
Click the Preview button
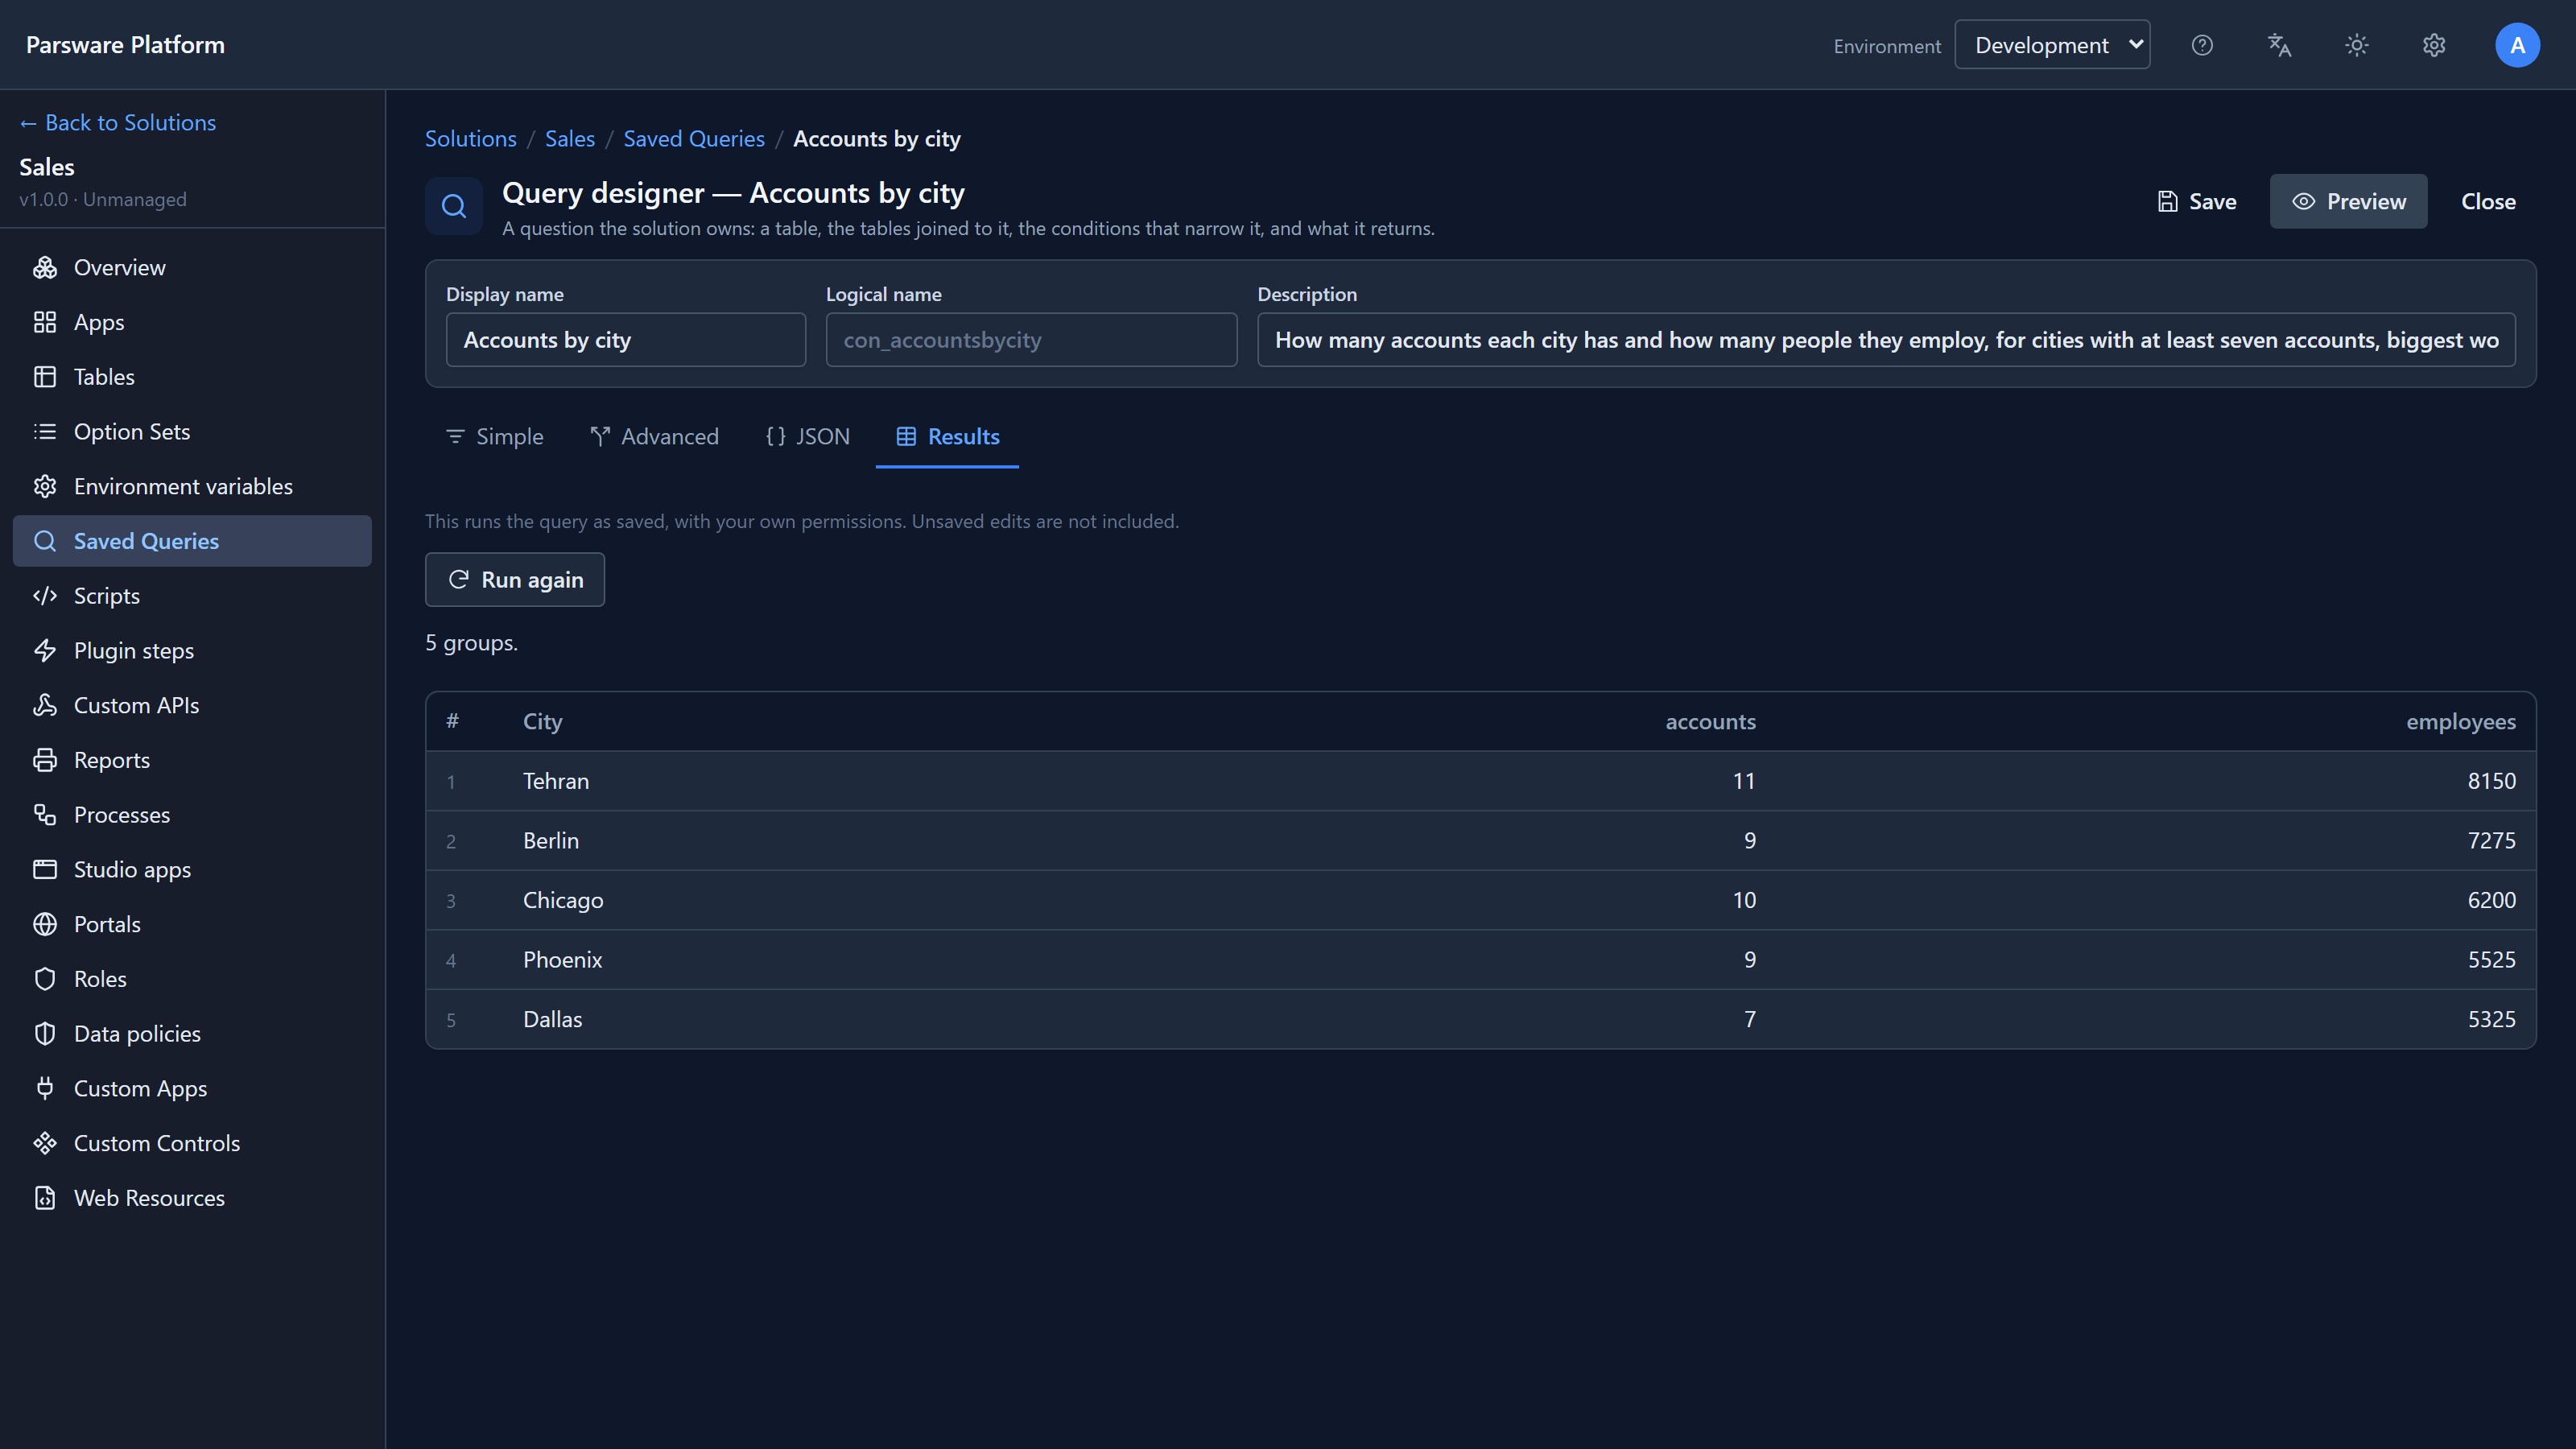coord(2348,201)
